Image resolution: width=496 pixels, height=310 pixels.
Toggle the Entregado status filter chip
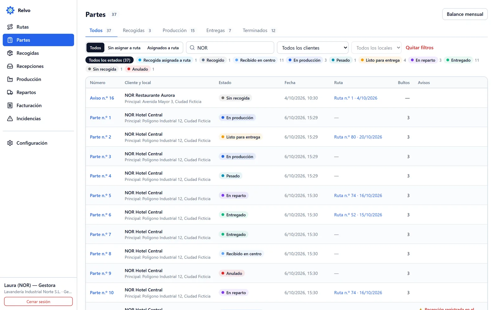[458, 60]
